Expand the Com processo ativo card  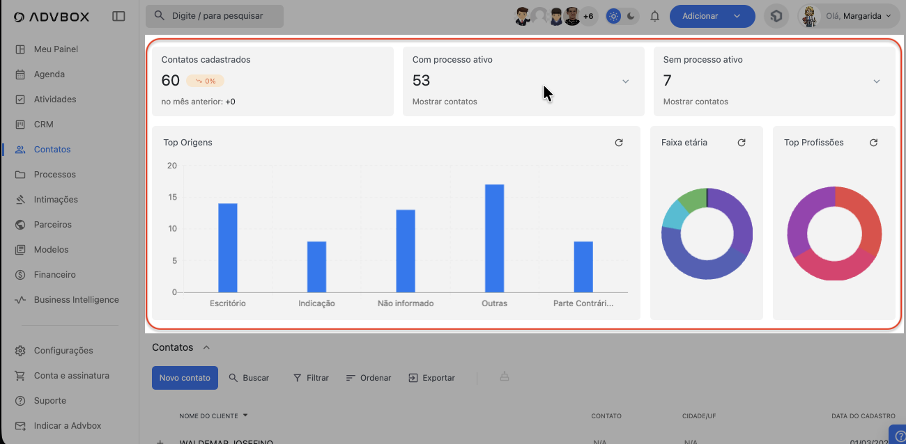pos(625,81)
